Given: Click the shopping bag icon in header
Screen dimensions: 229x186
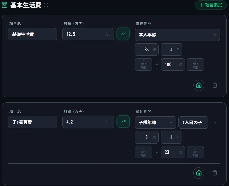Looking at the screenshot, I should tap(5, 5).
